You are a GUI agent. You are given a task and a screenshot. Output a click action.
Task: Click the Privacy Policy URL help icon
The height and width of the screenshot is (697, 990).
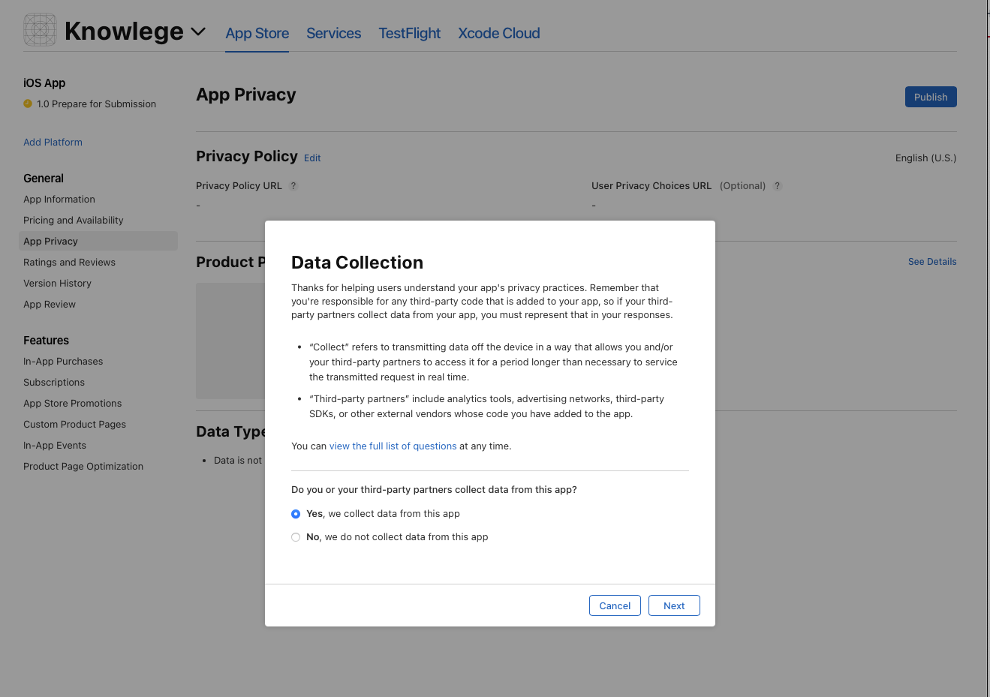click(x=293, y=185)
